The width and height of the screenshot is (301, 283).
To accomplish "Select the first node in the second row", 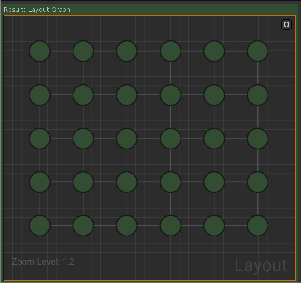I will 40,95.
